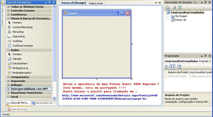Click Form1.vb file icon in solution tree
The width and height of the screenshot is (213, 117).
[x=172, y=20]
